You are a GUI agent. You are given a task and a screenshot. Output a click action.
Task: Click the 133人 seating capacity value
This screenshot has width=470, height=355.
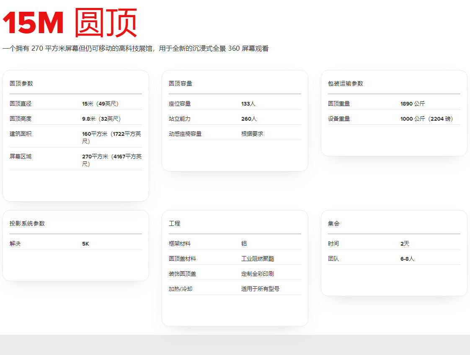point(248,104)
